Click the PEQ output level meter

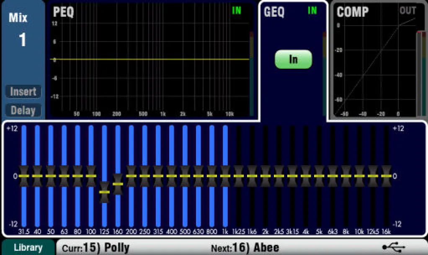pos(252,74)
